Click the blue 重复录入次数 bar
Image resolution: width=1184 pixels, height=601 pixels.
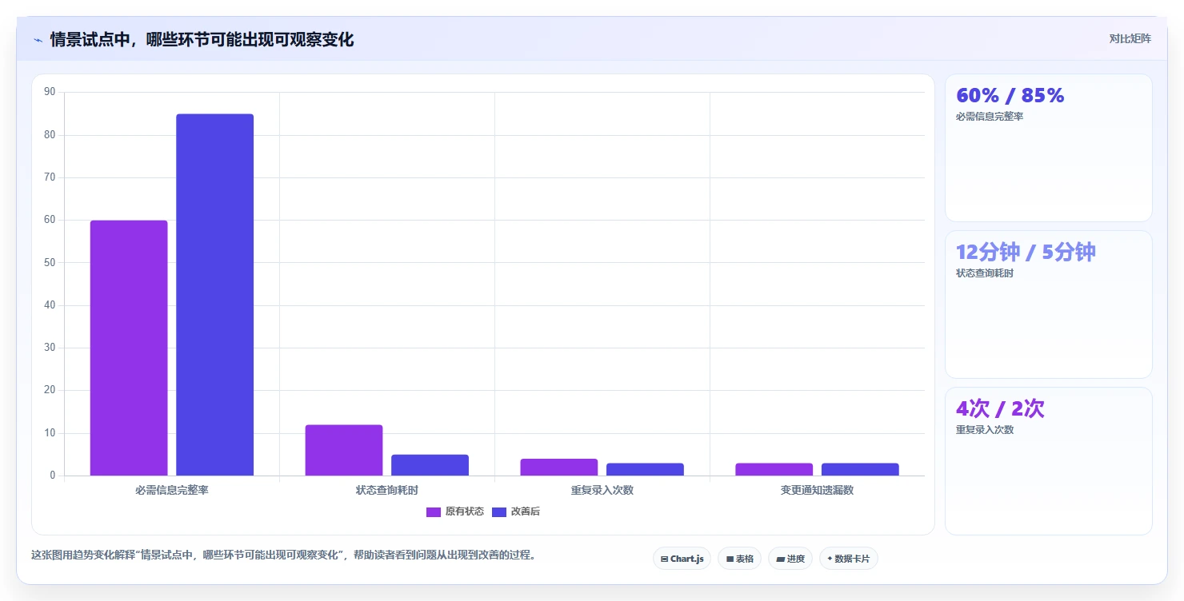pyautogui.click(x=645, y=469)
